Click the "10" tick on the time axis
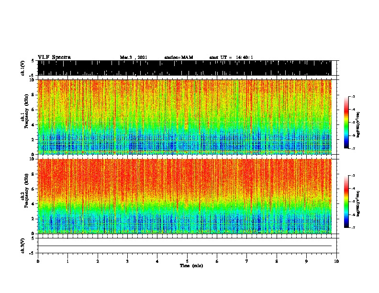The width and height of the screenshot is (379, 293). click(336, 261)
